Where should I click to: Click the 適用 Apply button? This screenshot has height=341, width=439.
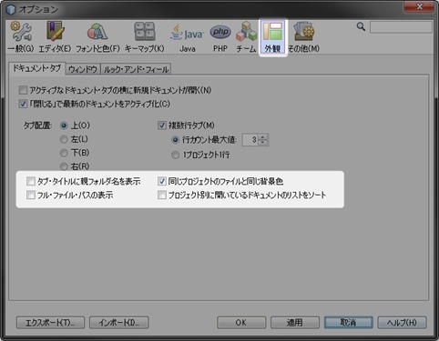point(295,323)
